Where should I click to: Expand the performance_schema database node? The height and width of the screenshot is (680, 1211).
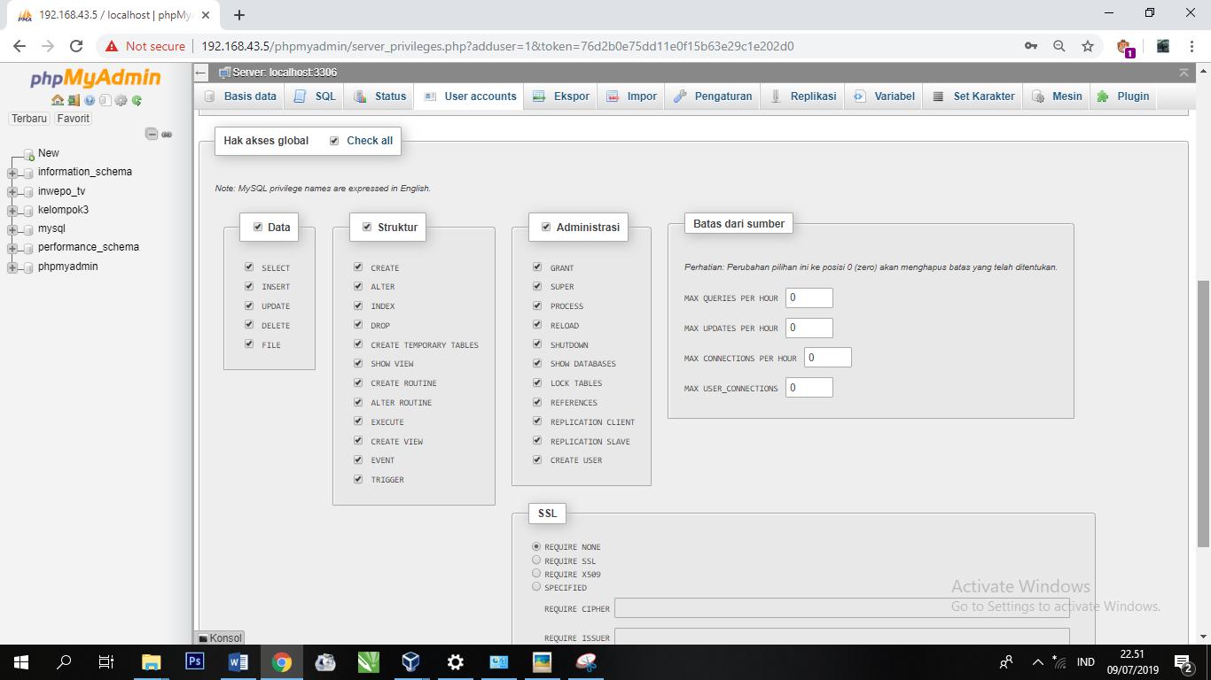[x=12, y=248]
